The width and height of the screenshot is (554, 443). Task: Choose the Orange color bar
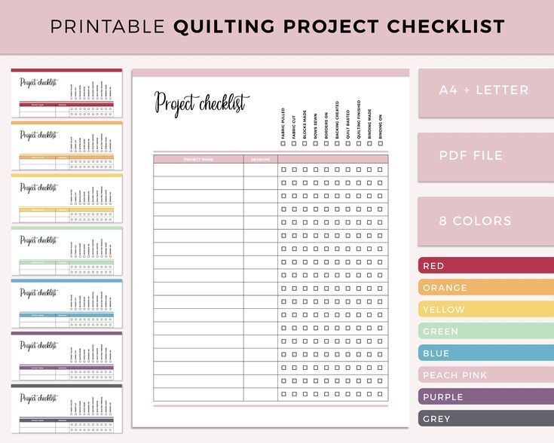pos(485,288)
